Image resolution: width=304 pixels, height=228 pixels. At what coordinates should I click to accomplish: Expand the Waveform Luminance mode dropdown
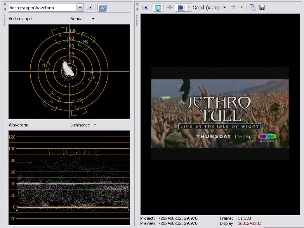click(95, 125)
